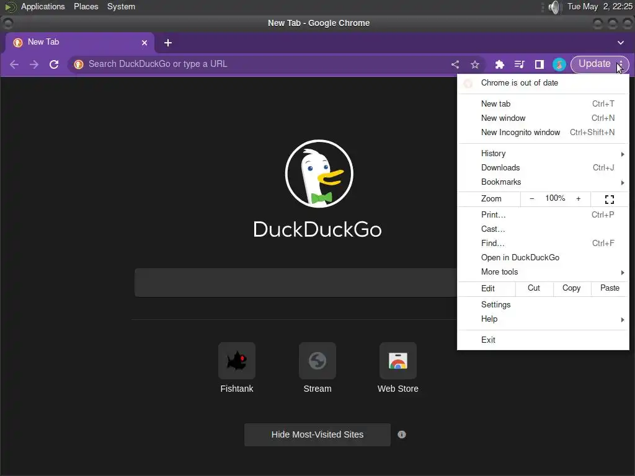Click the DuckDuckGo icon in address bar
This screenshot has height=476, width=635.
click(x=79, y=64)
